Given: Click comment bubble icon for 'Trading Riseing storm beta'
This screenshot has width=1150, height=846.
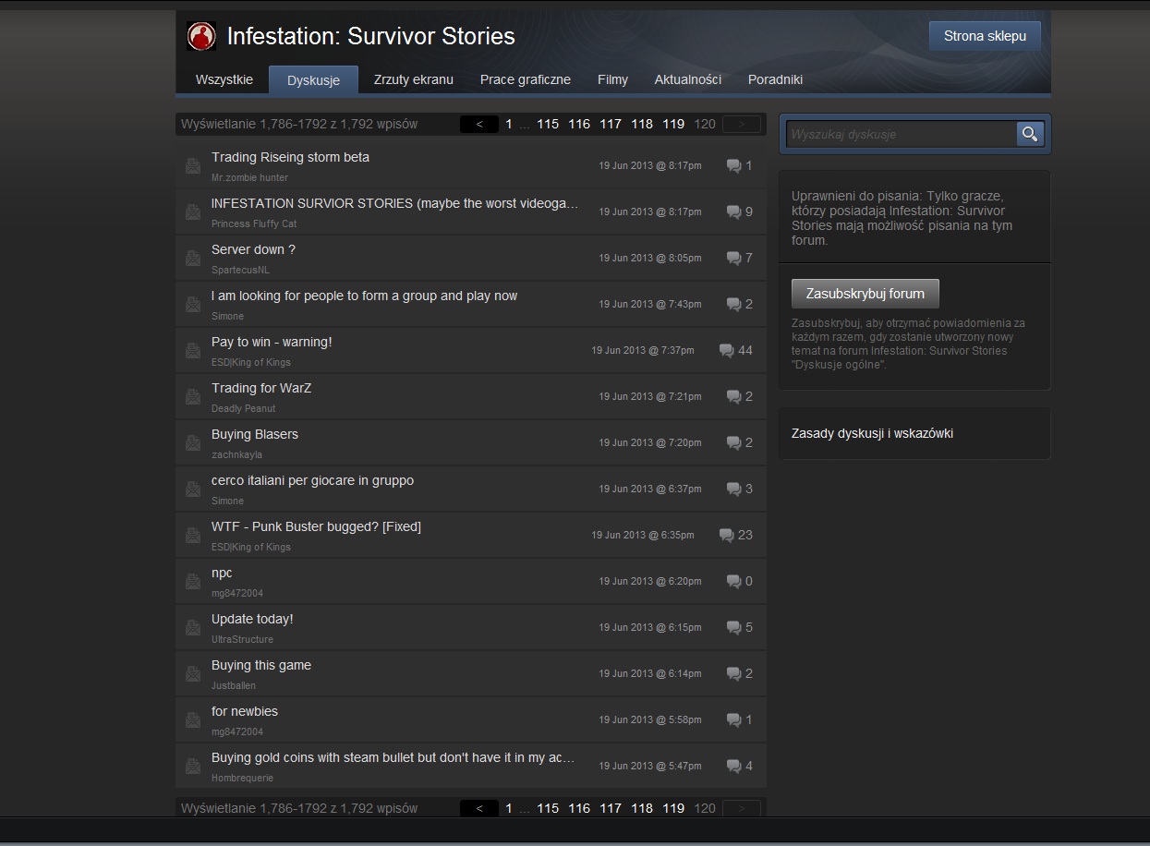Looking at the screenshot, I should pos(733,166).
